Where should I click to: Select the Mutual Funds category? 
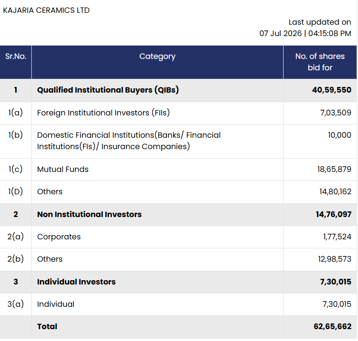tap(63, 169)
